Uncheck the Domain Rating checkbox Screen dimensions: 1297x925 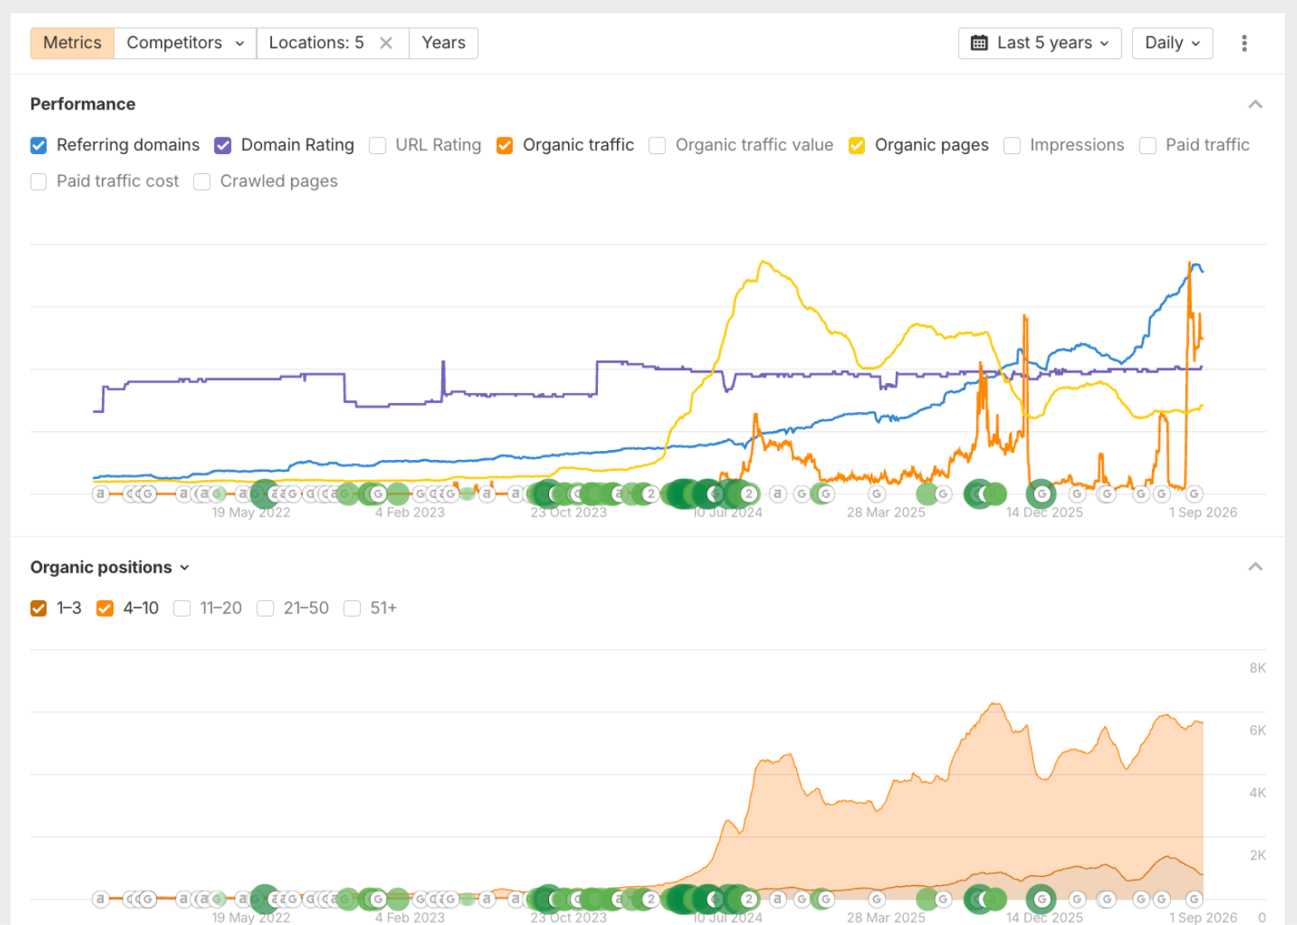click(223, 146)
